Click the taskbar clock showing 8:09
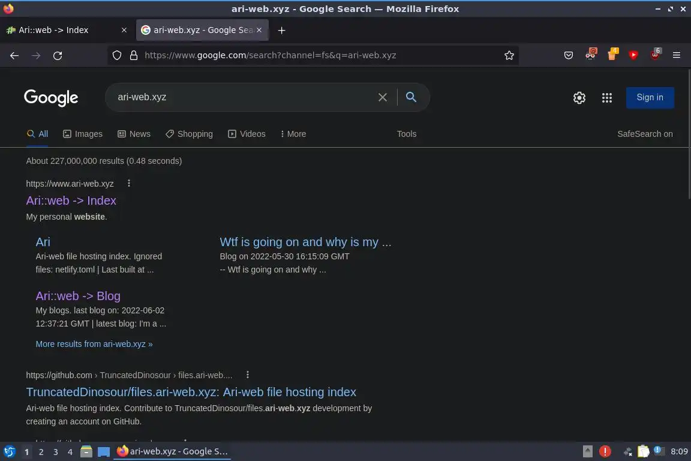The image size is (691, 461). [679, 451]
